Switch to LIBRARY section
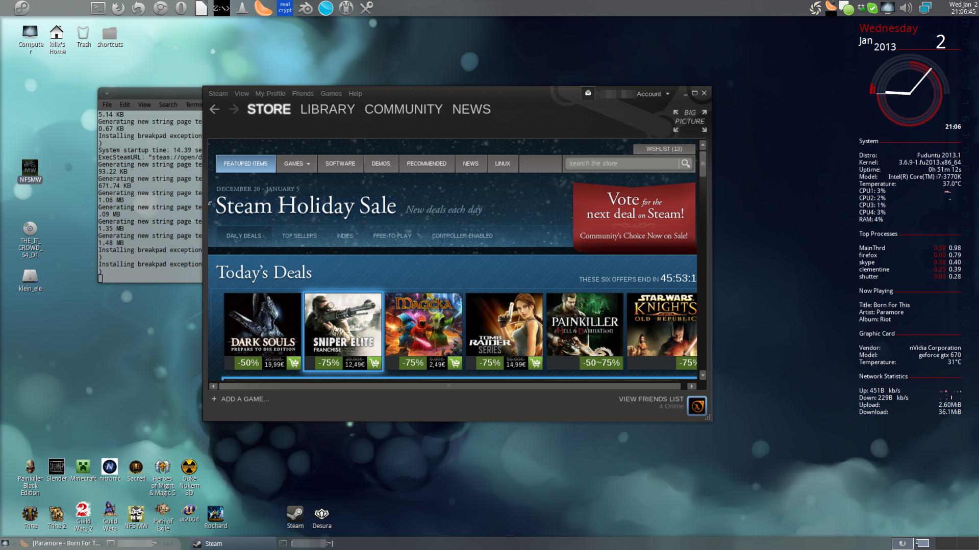The image size is (979, 550). click(328, 109)
